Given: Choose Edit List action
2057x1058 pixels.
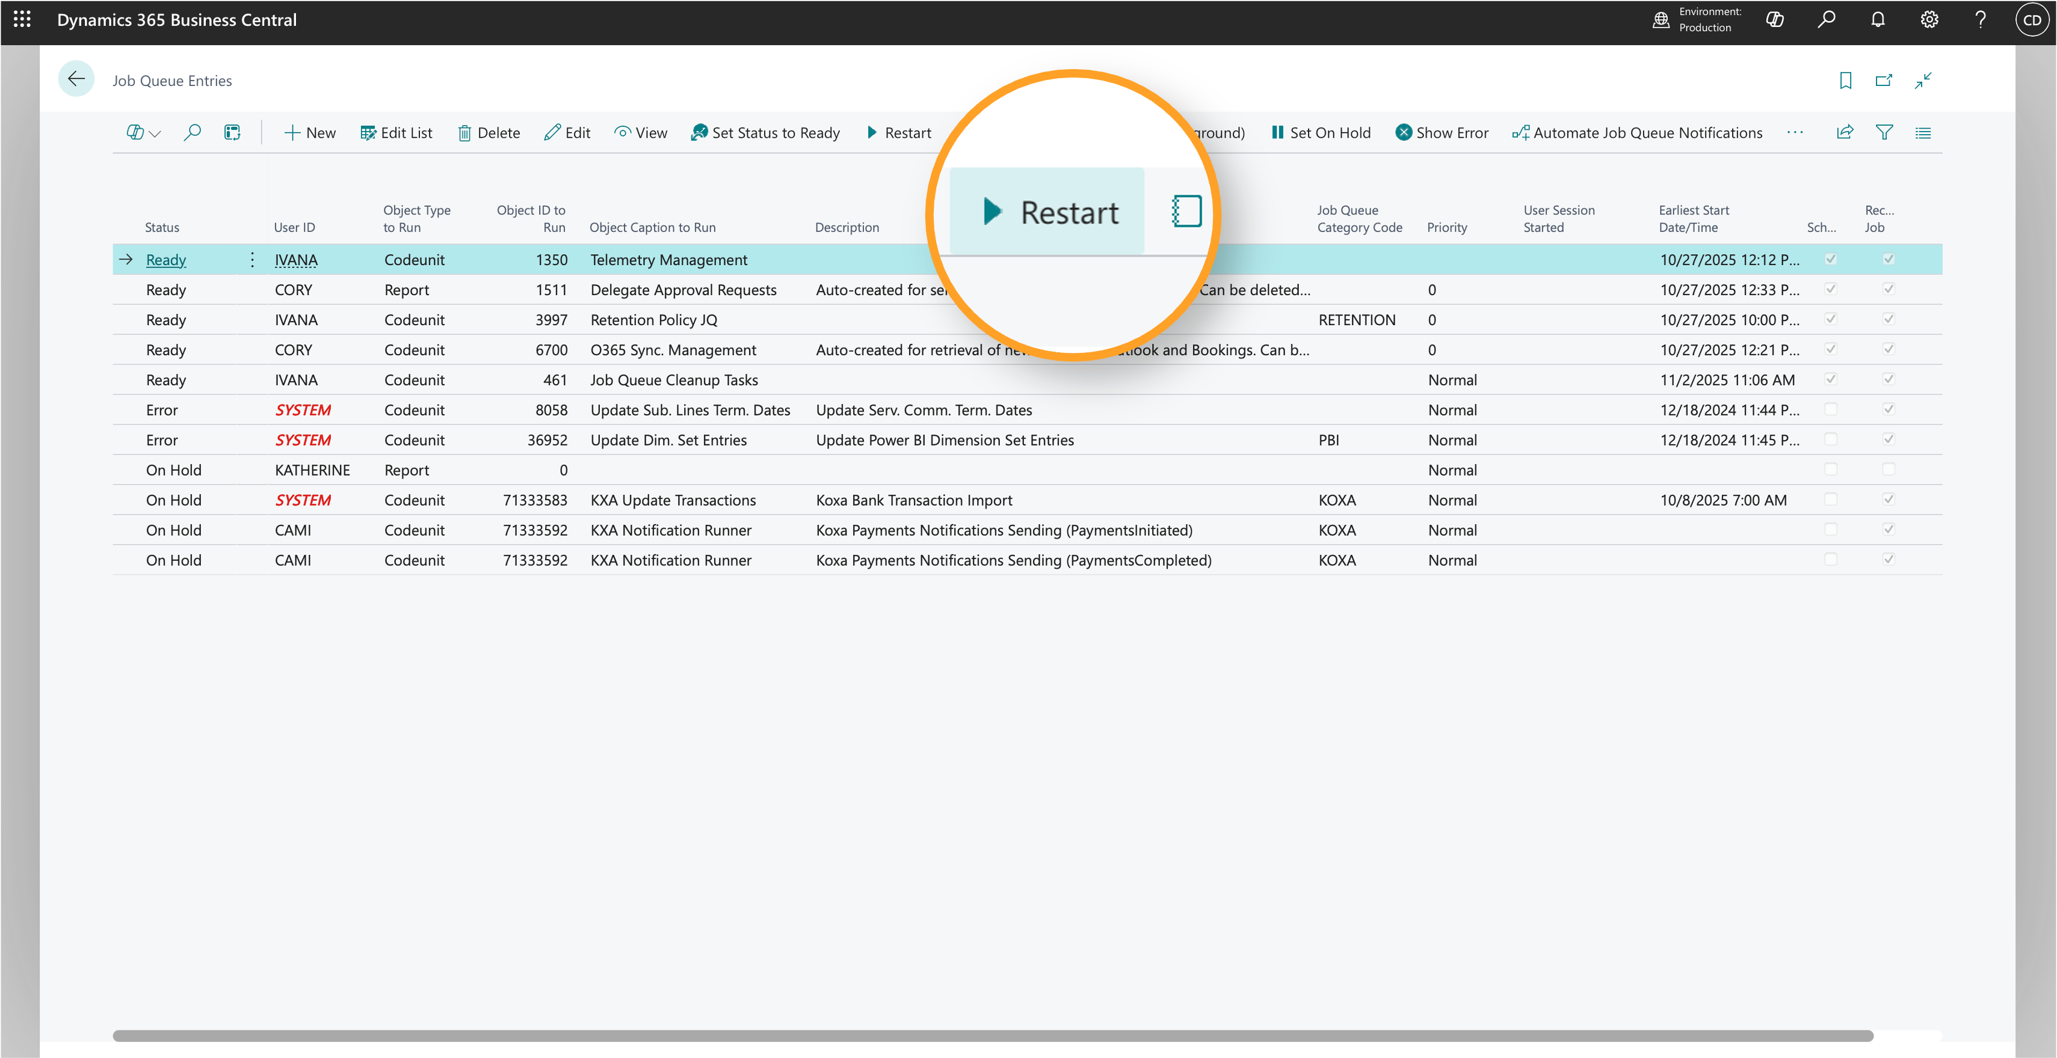Looking at the screenshot, I should [396, 132].
